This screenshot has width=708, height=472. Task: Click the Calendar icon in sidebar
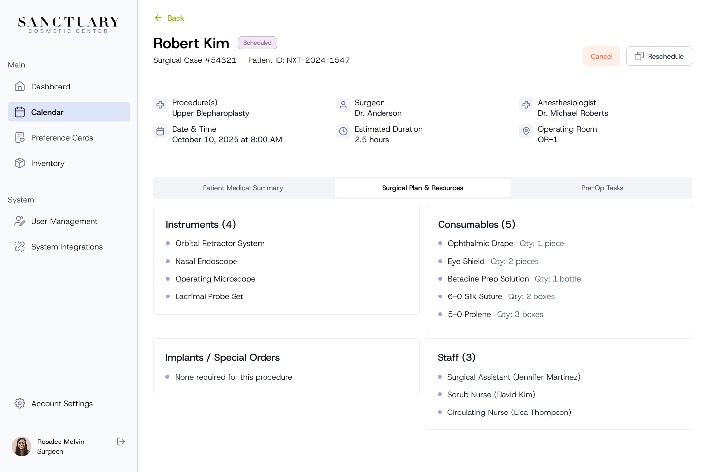pos(20,112)
